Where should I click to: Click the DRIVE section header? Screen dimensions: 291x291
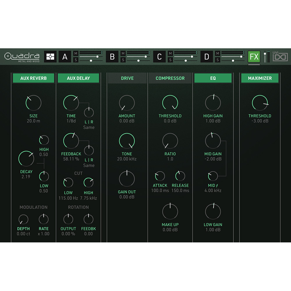point(127,78)
